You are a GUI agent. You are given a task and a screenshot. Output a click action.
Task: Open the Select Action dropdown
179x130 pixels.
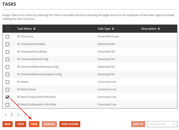pos(162,124)
